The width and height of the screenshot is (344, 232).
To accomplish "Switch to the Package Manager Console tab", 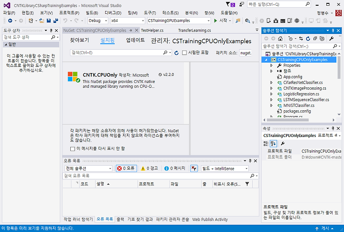I will click(x=172, y=219).
